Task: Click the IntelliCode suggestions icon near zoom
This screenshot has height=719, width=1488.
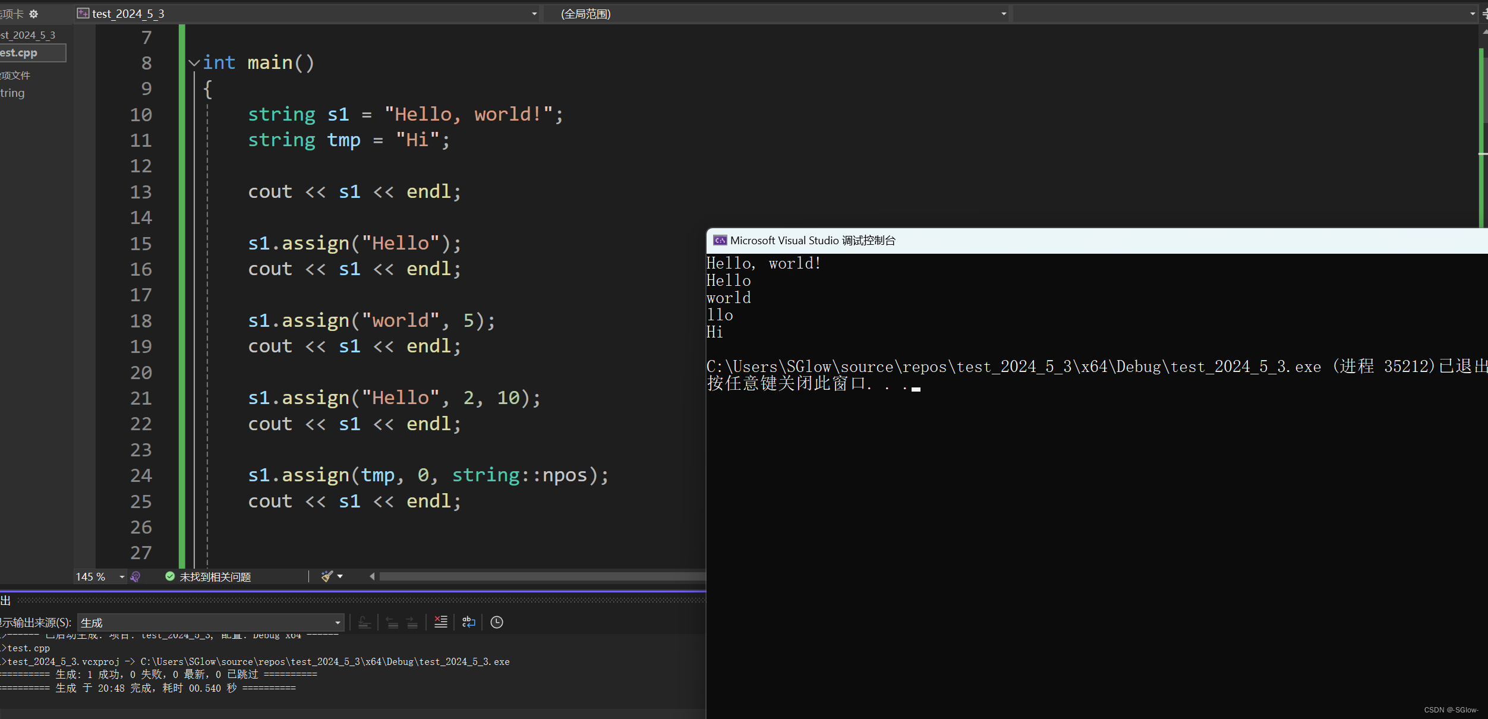Action: (x=135, y=577)
